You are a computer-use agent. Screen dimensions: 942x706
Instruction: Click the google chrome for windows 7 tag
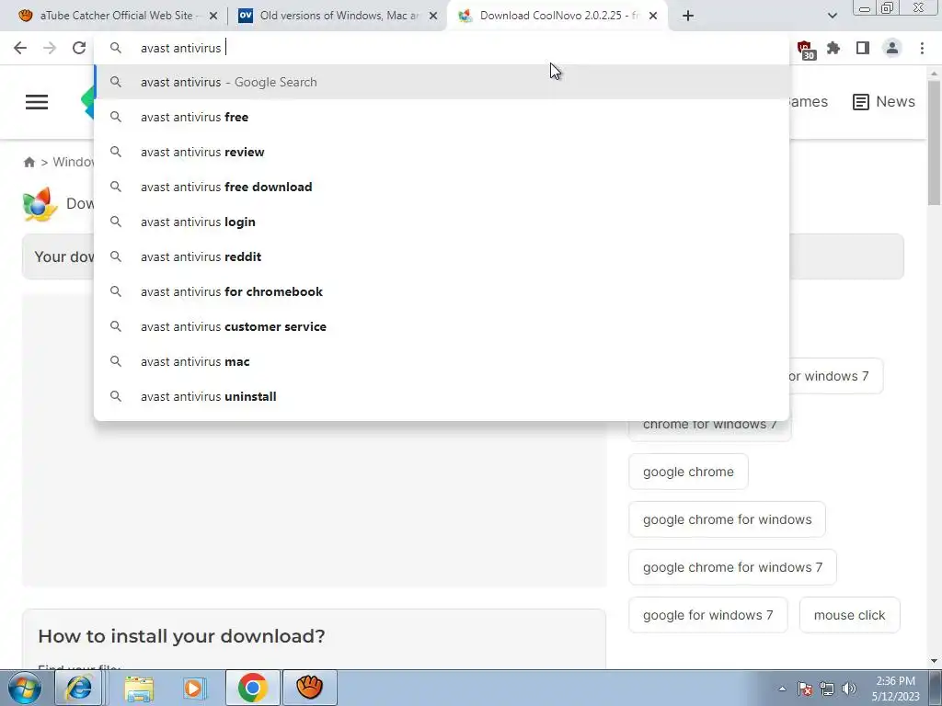732,567
